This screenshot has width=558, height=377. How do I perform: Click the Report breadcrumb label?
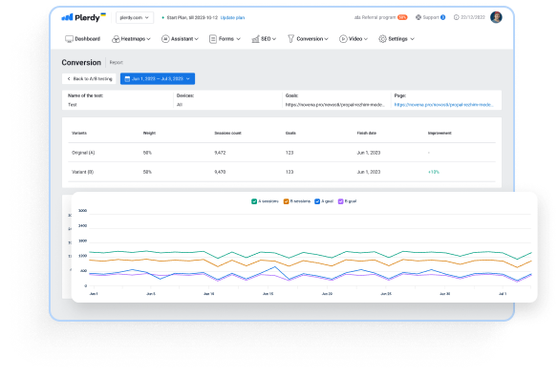(x=117, y=63)
